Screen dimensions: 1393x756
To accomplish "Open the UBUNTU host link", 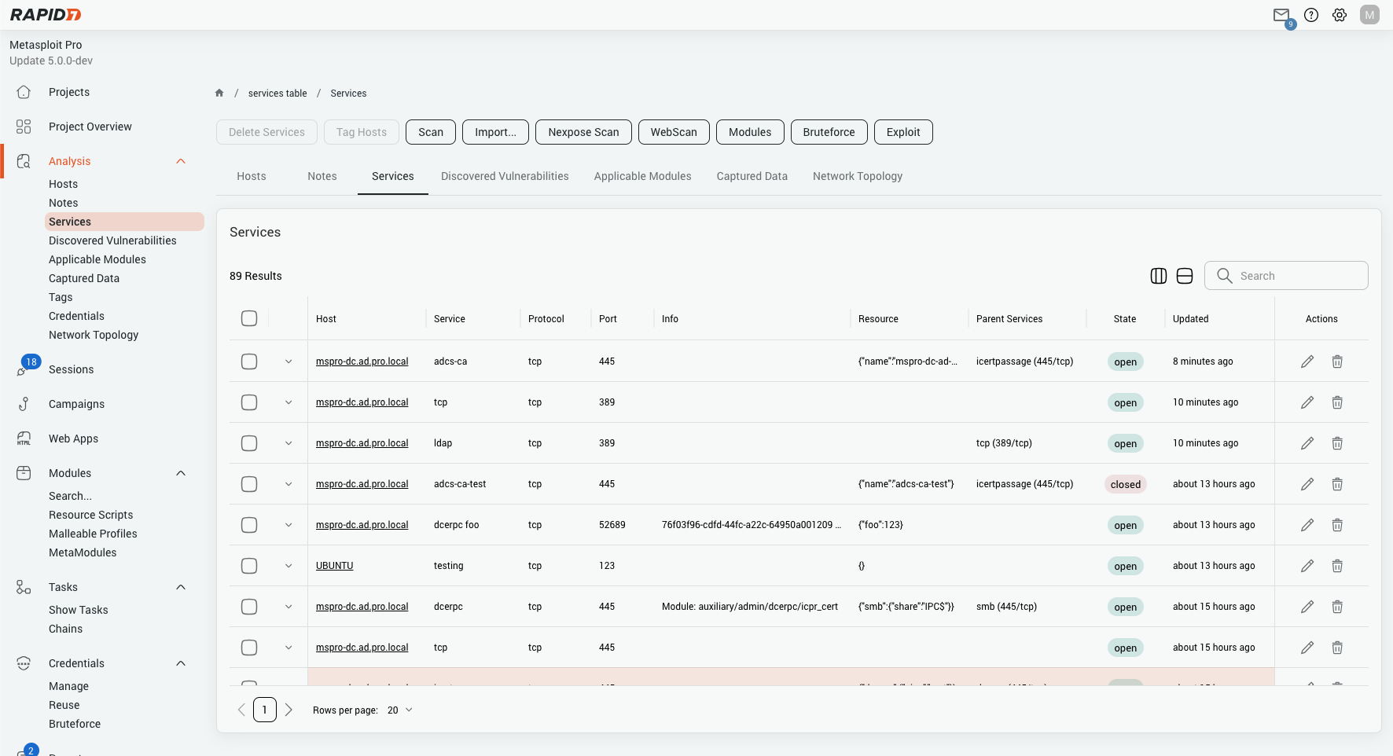I will [335, 566].
